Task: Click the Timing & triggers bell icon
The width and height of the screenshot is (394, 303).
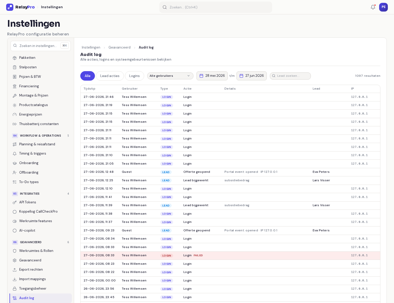Action: (15, 154)
